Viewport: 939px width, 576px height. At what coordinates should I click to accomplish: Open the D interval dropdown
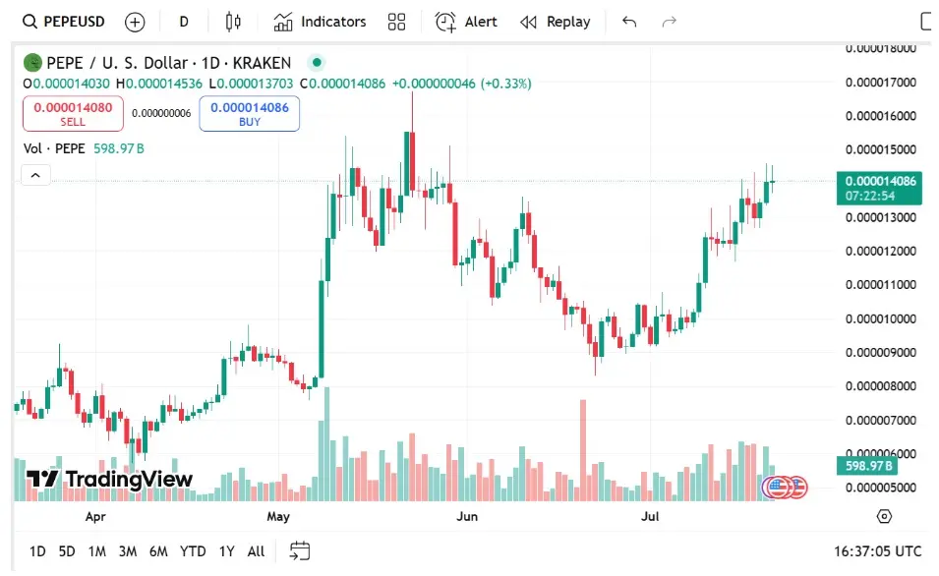[x=184, y=23]
